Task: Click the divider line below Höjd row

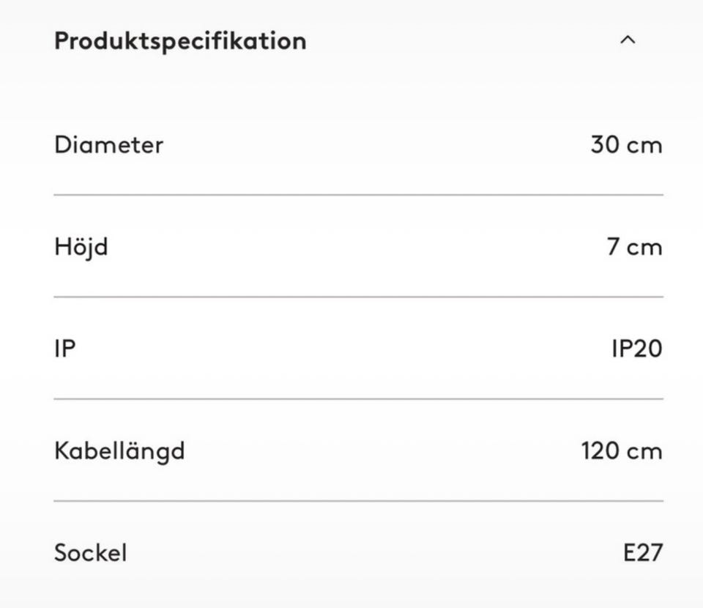Action: [358, 297]
